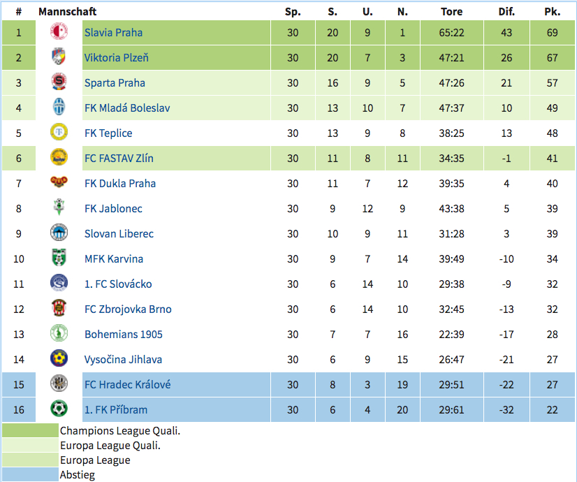Click the Slovan Liberec crest

click(x=59, y=233)
